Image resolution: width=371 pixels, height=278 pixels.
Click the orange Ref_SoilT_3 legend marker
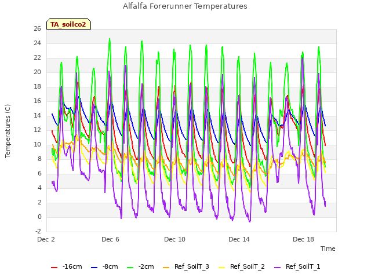[x=166, y=268]
